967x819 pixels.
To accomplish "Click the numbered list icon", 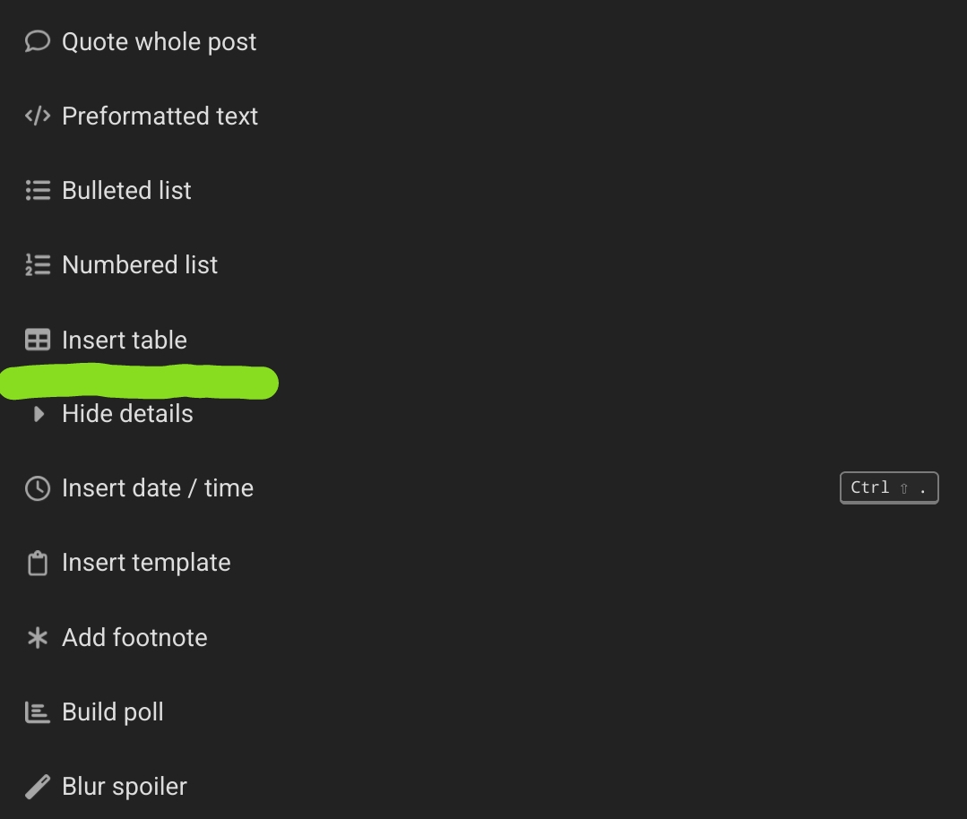I will pos(37,265).
